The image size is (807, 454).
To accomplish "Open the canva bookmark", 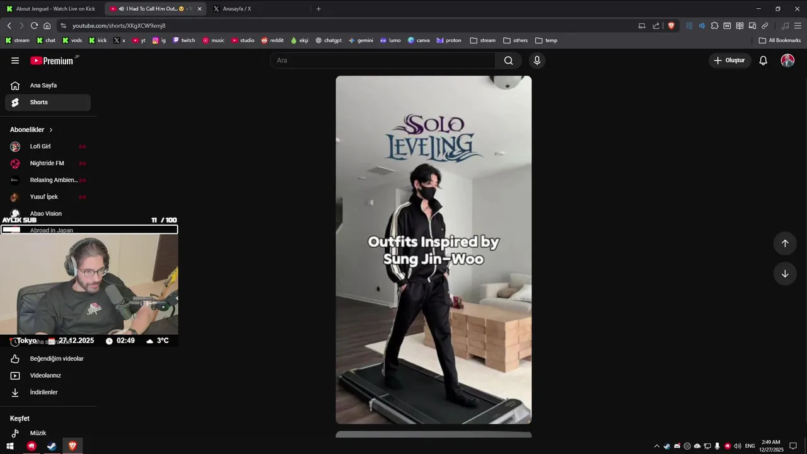I will tap(419, 40).
